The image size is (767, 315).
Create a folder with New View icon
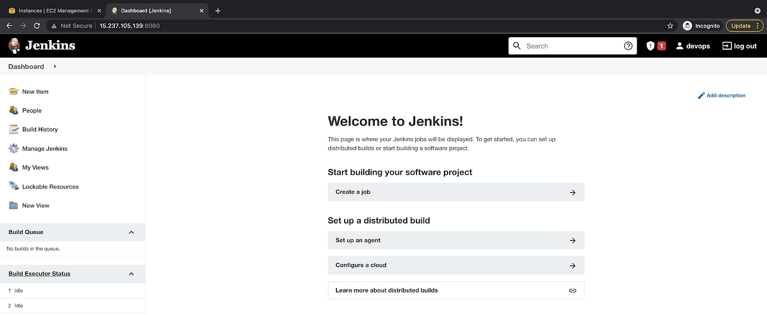[14, 205]
